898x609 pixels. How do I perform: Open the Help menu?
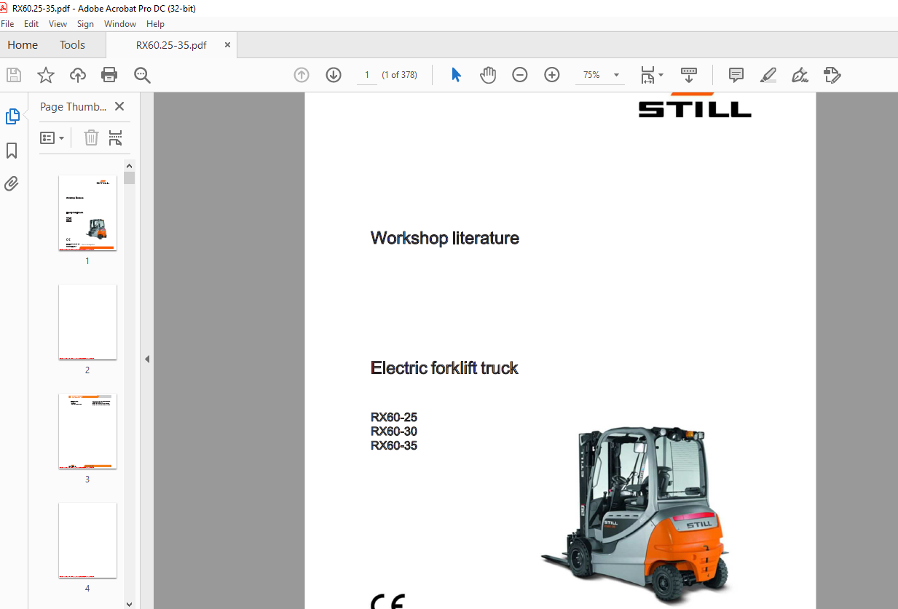[155, 24]
